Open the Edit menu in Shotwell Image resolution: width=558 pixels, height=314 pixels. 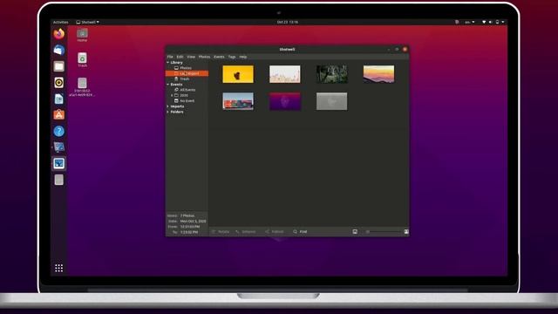point(180,57)
